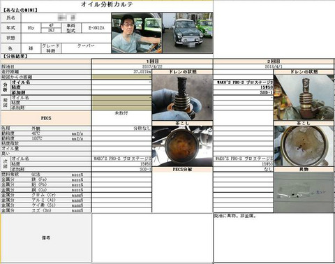Click the E-XN12A vehicle type cell
The width and height of the screenshot is (335, 264).
(96, 28)
